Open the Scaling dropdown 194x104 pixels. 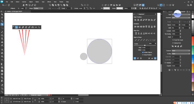click(181, 54)
